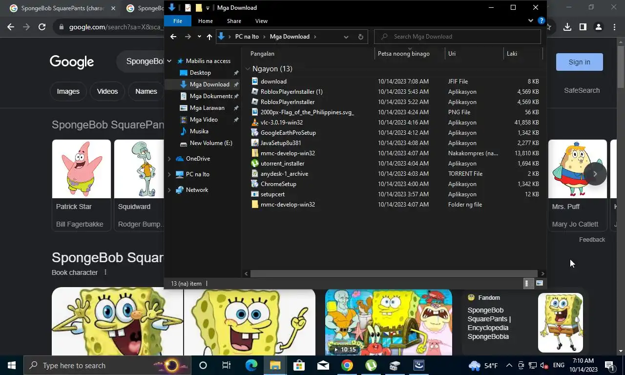This screenshot has width=625, height=375.
Task: Open Properties from quick access toolbar
Action: pos(187,8)
